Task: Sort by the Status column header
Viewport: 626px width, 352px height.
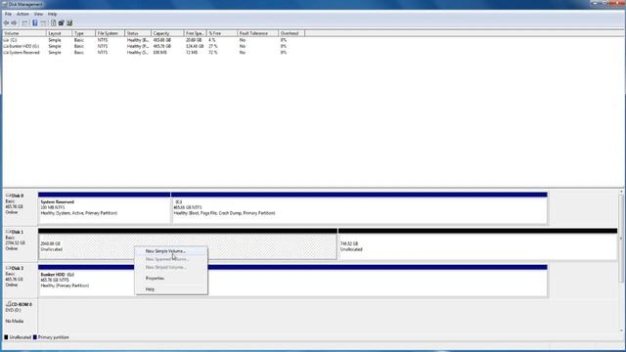Action: (x=138, y=33)
